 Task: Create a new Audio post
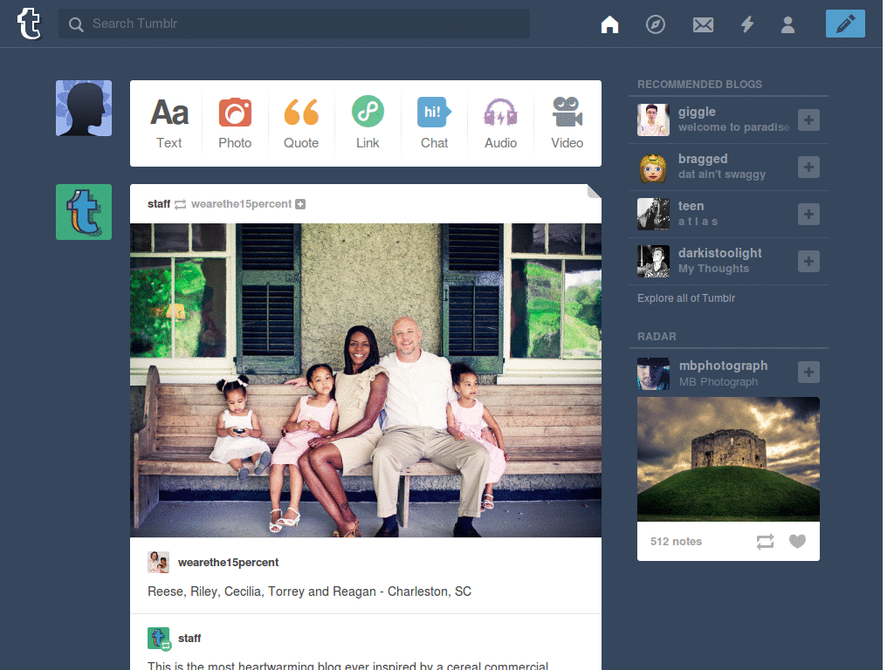click(x=500, y=124)
